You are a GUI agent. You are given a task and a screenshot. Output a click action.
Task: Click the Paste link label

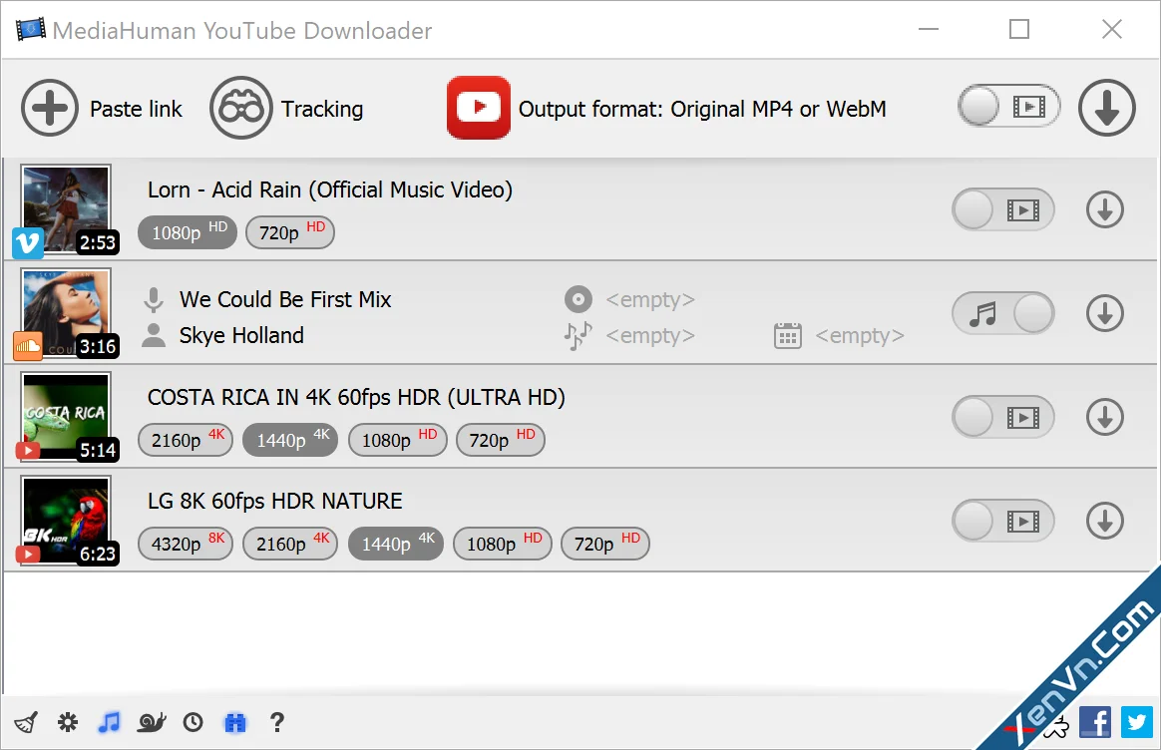137,109
